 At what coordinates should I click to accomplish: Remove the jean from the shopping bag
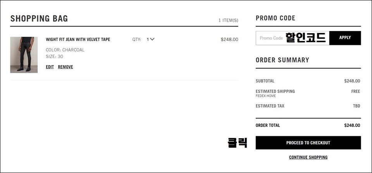pyautogui.click(x=65, y=67)
